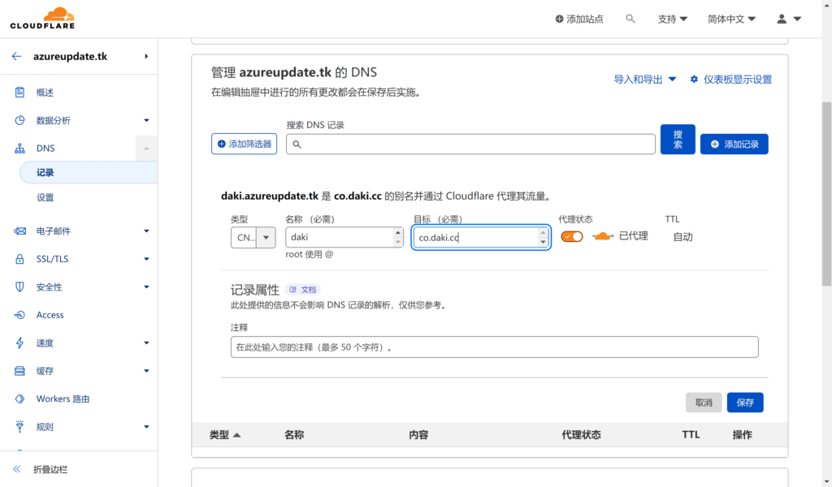
Task: Sort the table by 类型 column
Action: pyautogui.click(x=225, y=435)
